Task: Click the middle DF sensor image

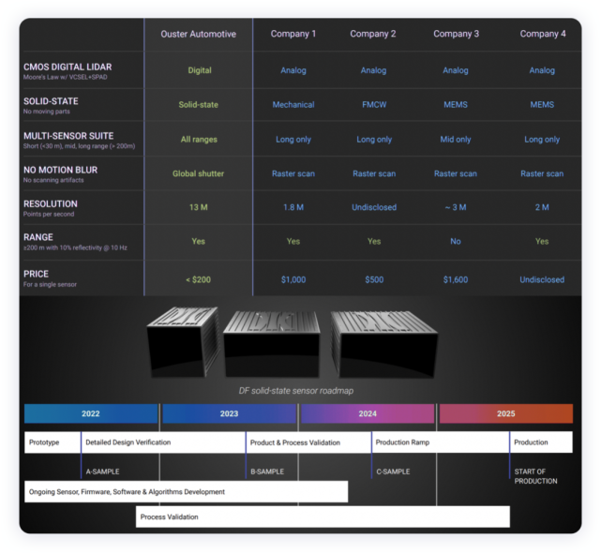Action: [x=272, y=344]
